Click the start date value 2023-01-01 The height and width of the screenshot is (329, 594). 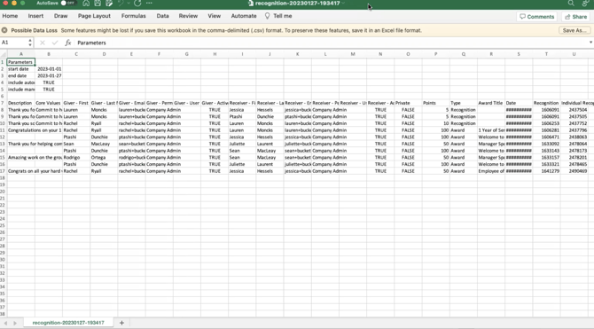49,69
